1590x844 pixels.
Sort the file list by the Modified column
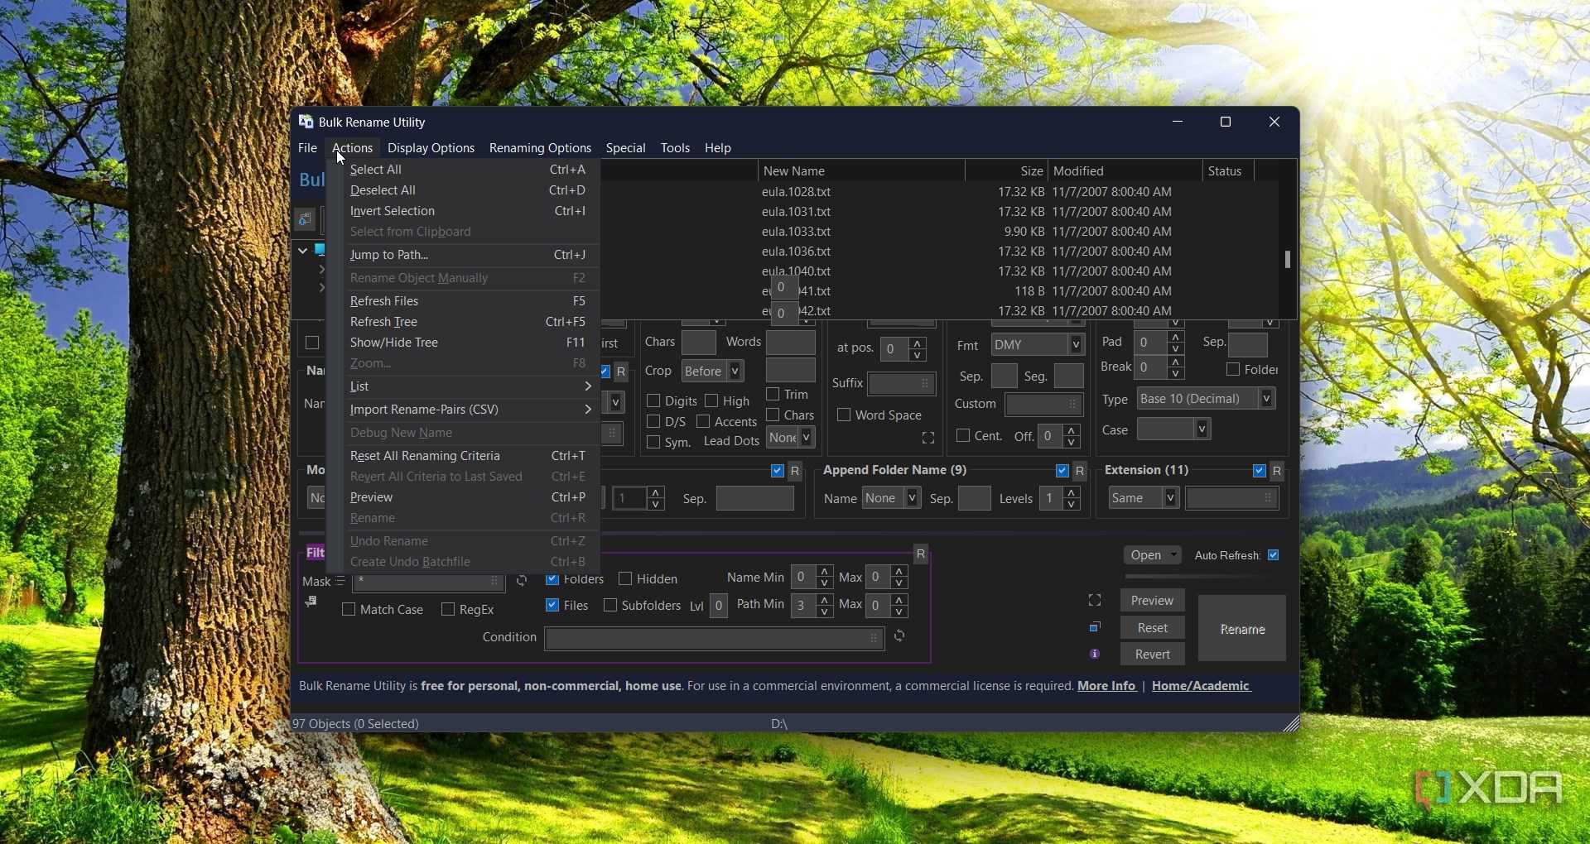click(x=1125, y=170)
